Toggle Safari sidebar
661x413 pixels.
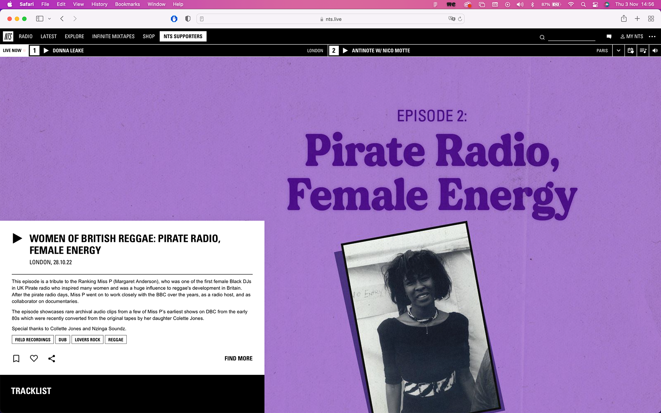(40, 19)
